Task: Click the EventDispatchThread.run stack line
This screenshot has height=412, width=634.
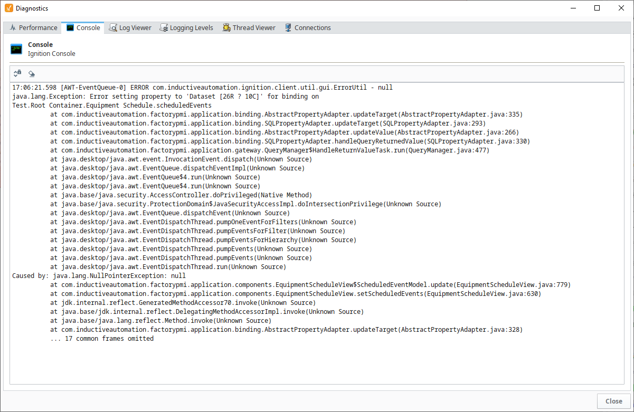Action: [168, 267]
